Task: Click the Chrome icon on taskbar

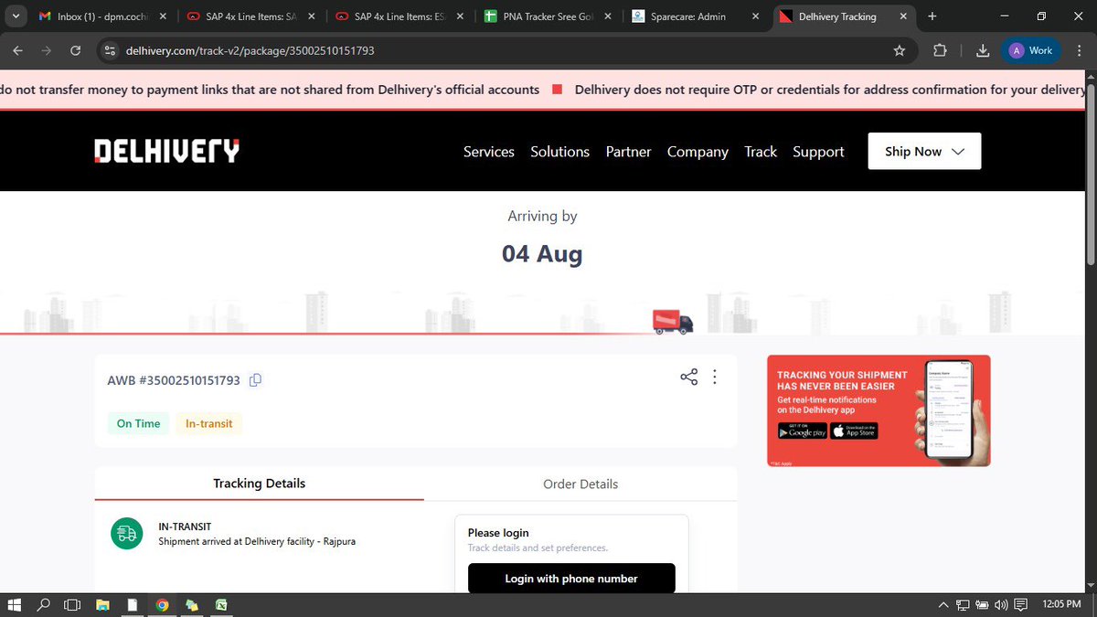Action: tap(162, 604)
